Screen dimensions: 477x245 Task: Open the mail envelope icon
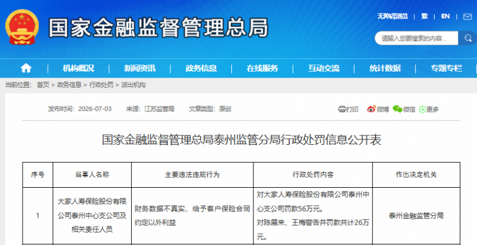click(467, 17)
